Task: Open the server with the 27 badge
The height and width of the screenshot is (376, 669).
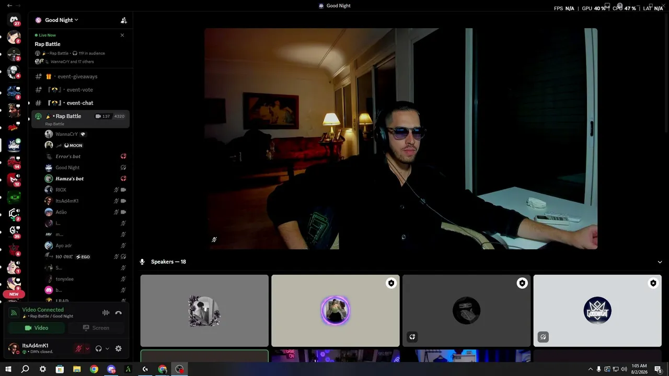Action: pos(14,20)
